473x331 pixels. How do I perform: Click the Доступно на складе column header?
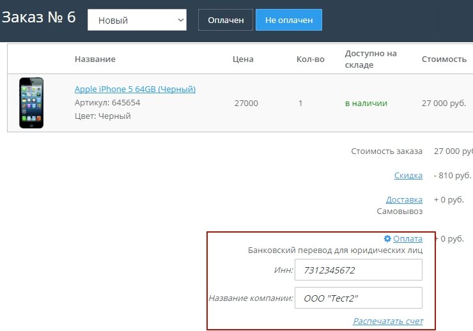(x=371, y=59)
